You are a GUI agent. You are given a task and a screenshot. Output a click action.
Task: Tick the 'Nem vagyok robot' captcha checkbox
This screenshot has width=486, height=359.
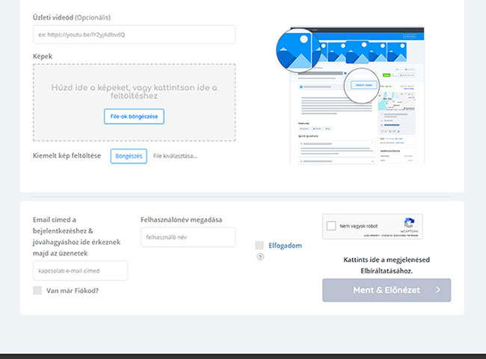click(x=332, y=225)
